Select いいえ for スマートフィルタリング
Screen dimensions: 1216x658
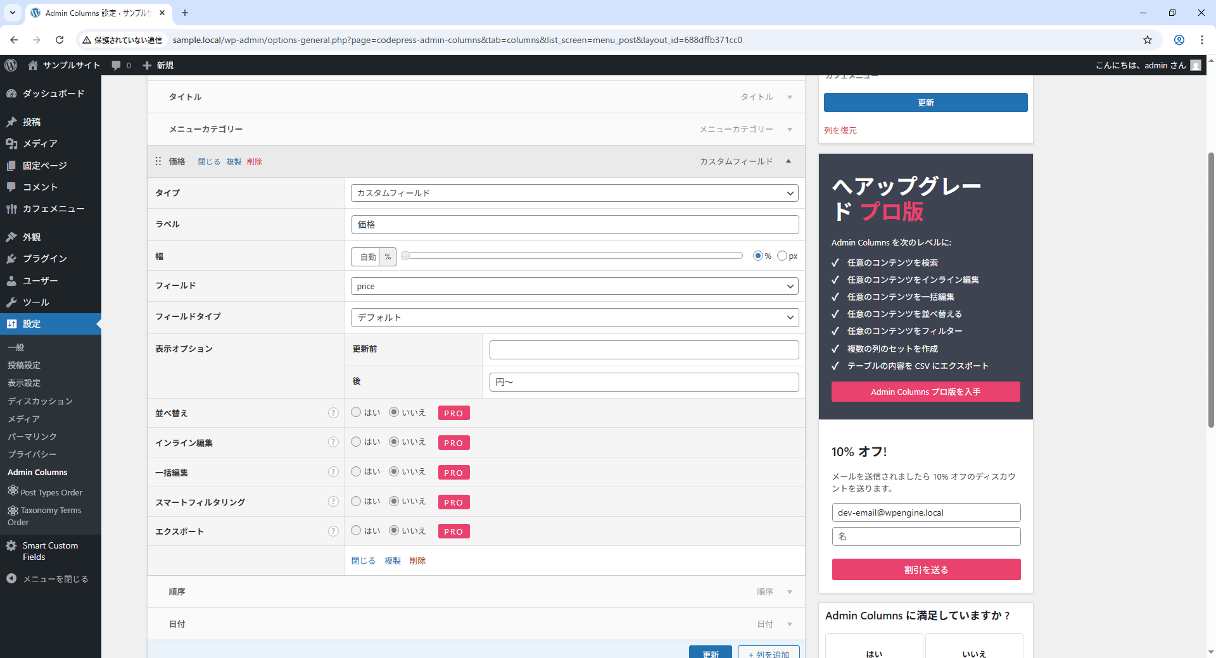click(394, 501)
